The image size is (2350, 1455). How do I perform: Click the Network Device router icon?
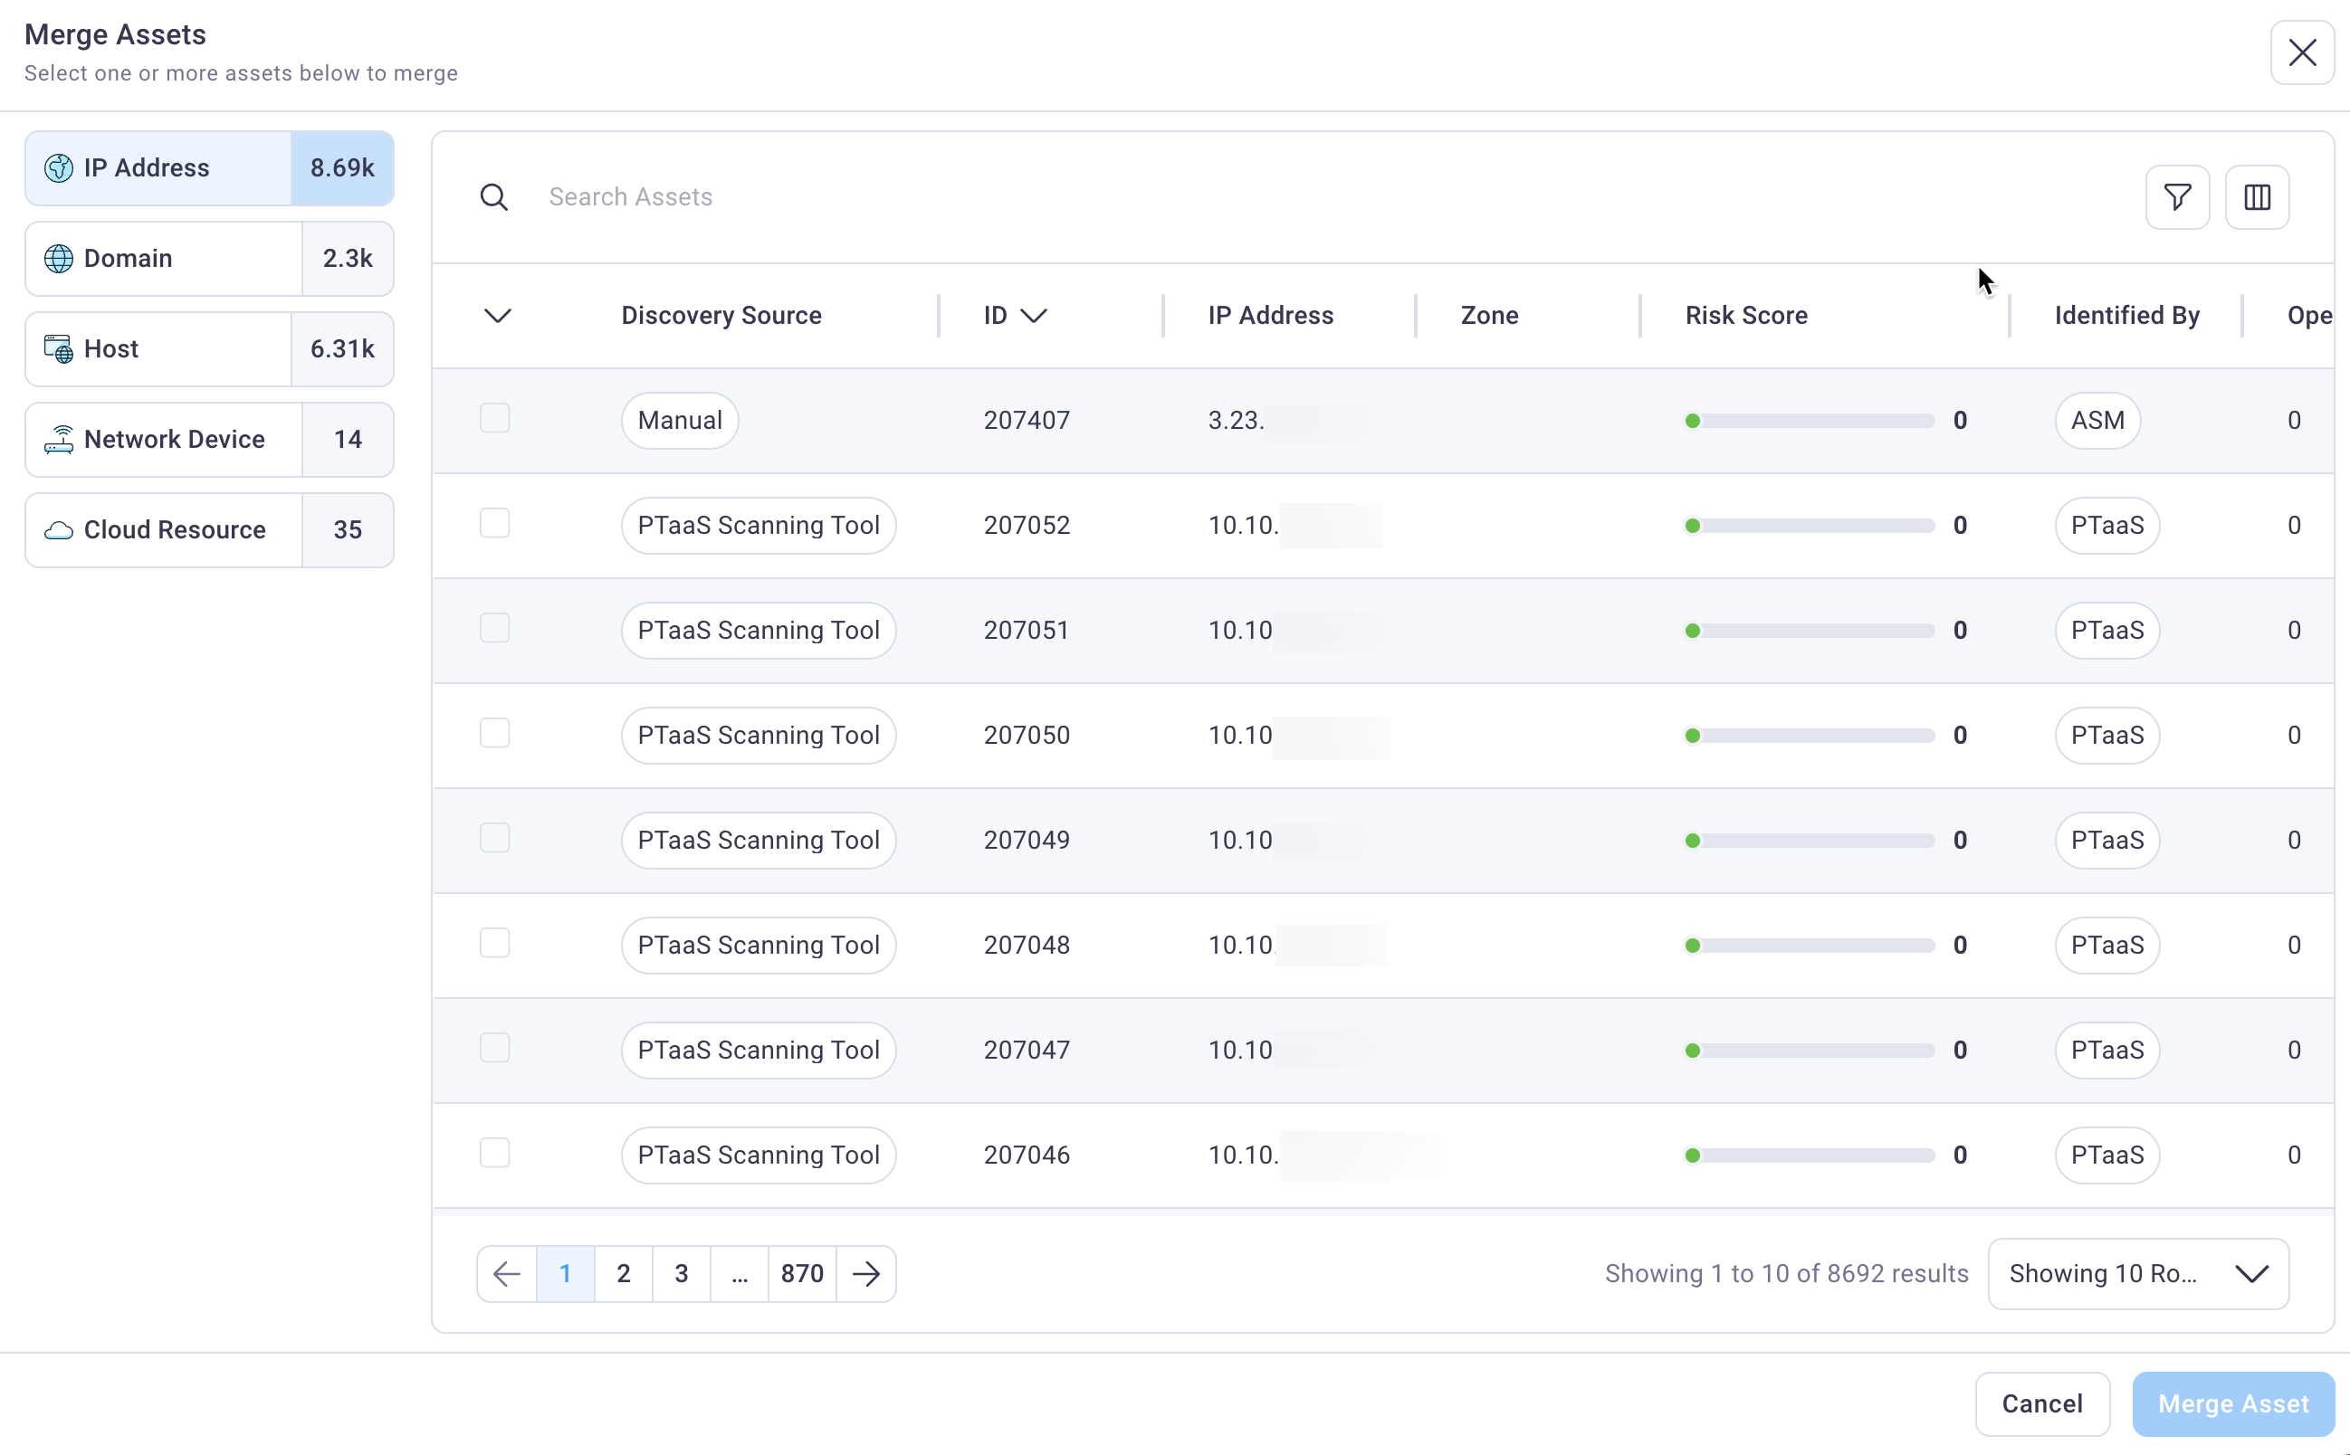pos(59,439)
